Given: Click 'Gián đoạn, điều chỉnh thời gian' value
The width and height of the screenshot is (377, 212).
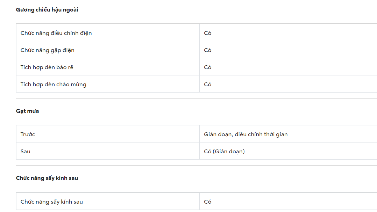Looking at the screenshot, I should (x=246, y=134).
